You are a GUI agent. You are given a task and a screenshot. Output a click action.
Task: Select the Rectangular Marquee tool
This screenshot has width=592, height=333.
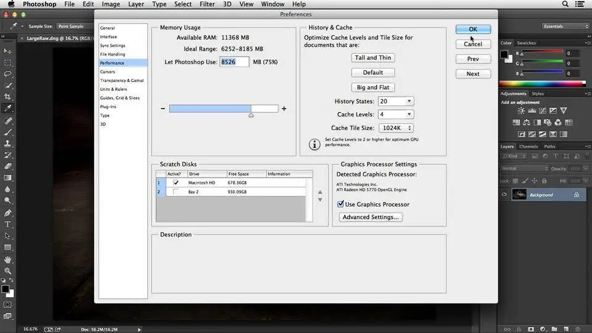pos(7,63)
